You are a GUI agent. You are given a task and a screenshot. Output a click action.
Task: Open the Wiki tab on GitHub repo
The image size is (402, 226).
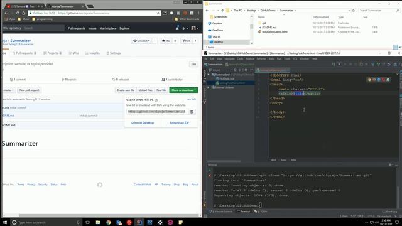click(x=74, y=53)
